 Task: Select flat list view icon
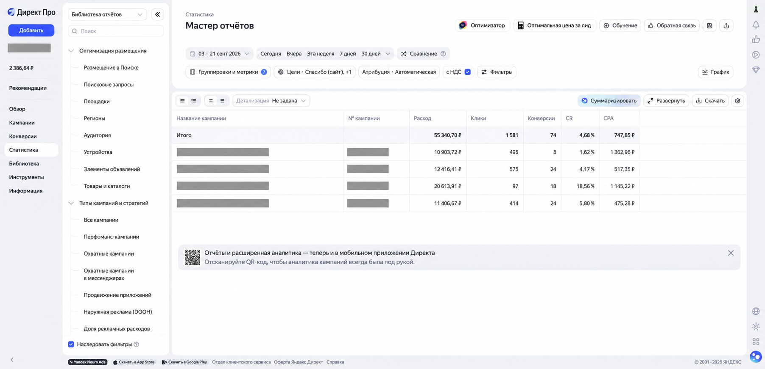182,101
